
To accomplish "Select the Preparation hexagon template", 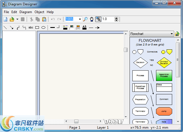I will pos(140,100).
